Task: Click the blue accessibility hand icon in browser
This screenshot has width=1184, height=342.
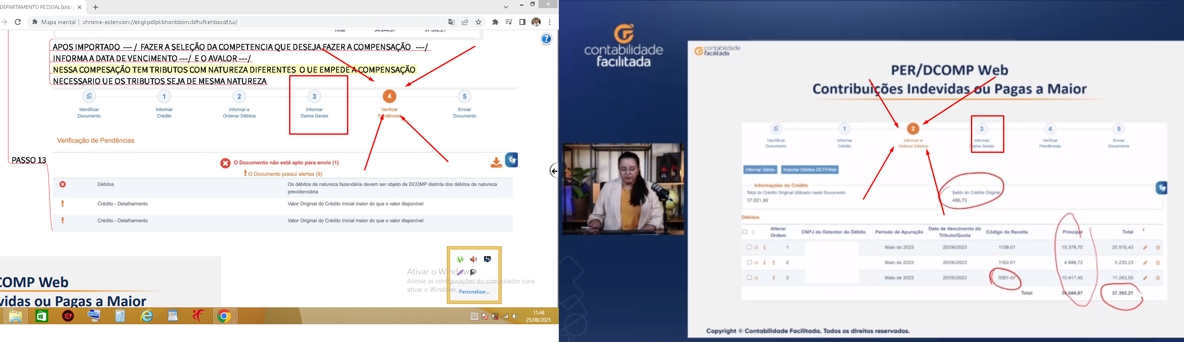Action: pos(511,160)
